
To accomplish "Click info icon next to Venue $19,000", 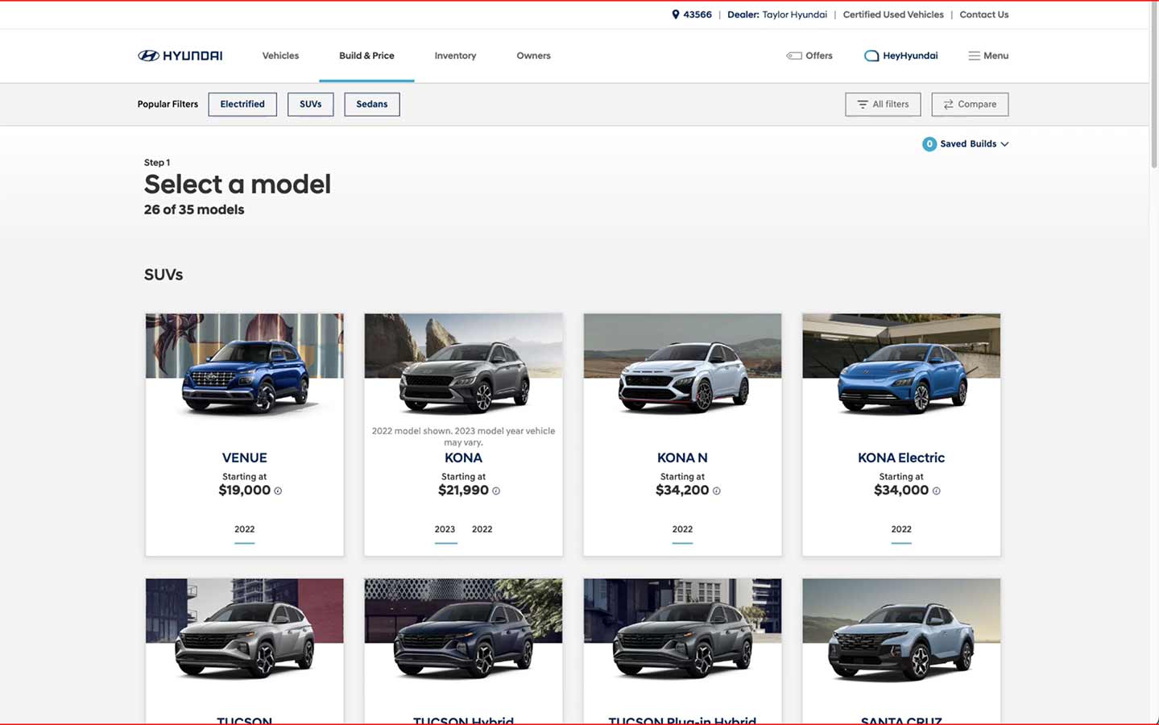I will 278,491.
